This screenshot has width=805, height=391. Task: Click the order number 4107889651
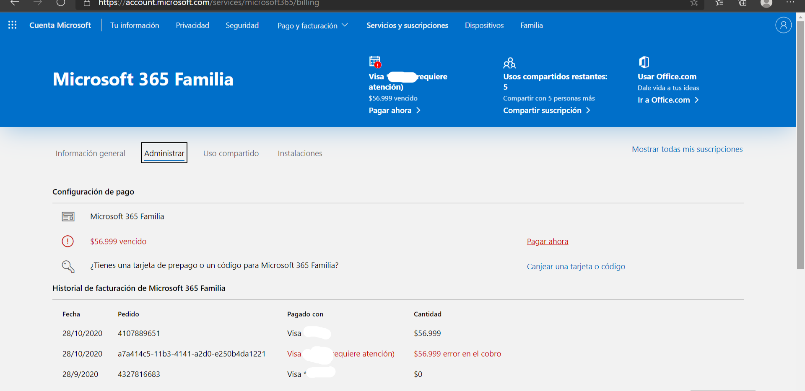[139, 333]
